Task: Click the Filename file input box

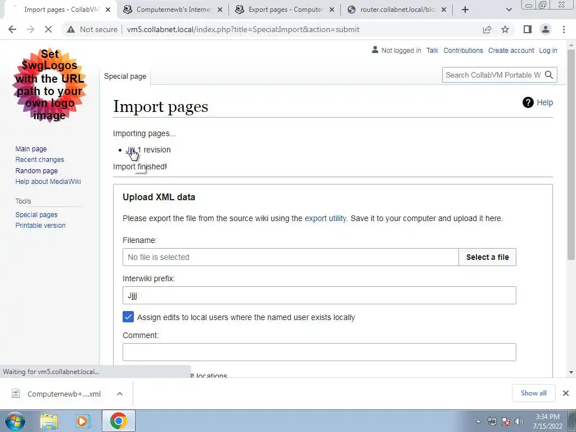Action: (291, 257)
